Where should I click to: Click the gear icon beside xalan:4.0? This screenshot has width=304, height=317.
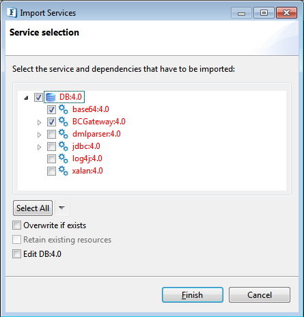pos(63,171)
